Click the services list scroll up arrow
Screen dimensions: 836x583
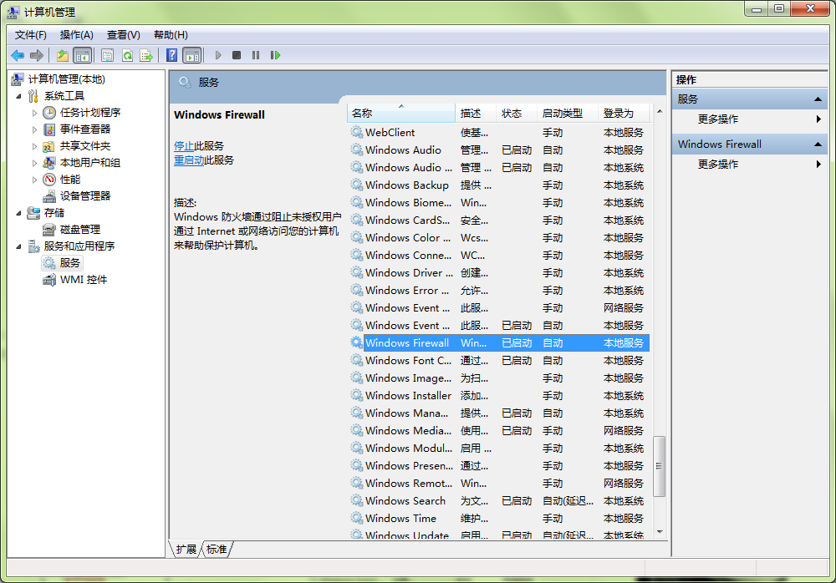click(660, 111)
